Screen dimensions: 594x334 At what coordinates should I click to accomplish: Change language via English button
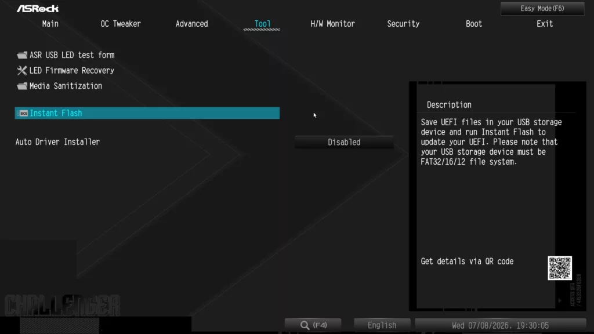(x=382, y=325)
